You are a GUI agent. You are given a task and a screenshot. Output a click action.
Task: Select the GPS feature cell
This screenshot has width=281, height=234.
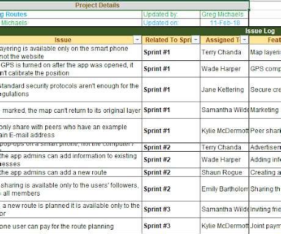point(265,69)
